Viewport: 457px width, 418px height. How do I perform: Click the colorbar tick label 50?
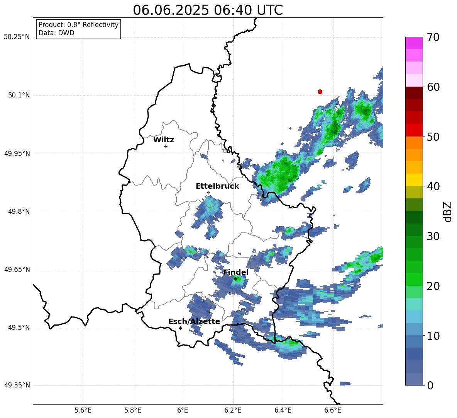click(433, 137)
